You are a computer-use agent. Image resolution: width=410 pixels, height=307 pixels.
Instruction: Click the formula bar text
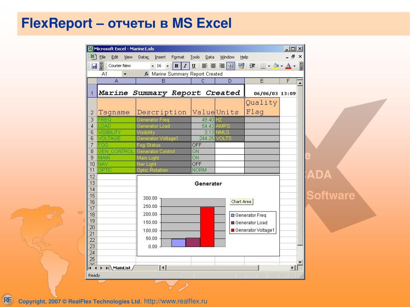(187, 74)
